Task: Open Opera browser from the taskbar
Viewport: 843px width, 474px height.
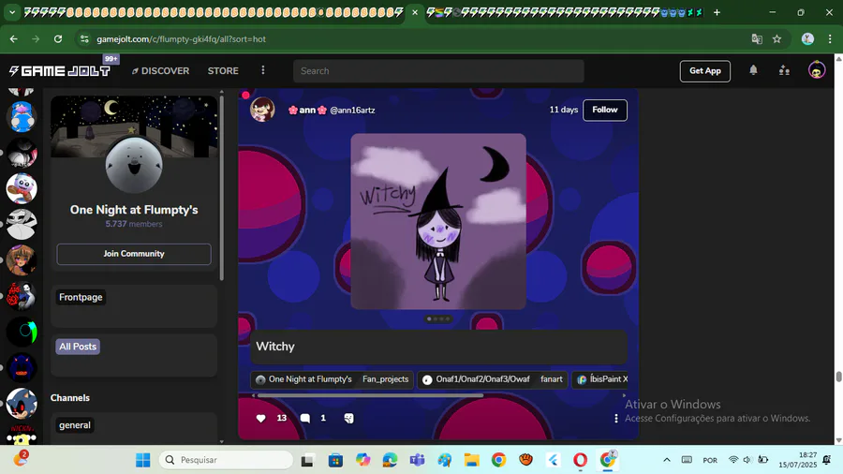Action: tap(580, 460)
